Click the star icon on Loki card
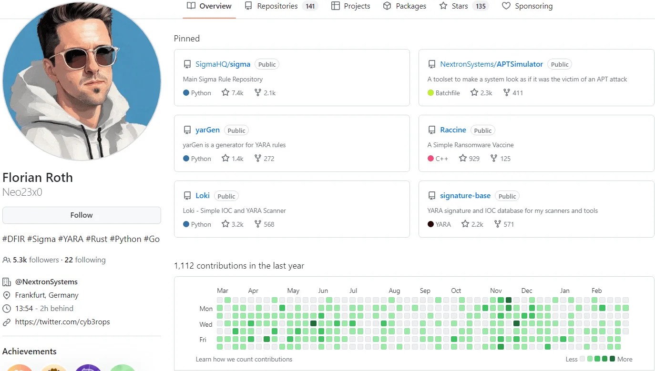 [x=225, y=224]
